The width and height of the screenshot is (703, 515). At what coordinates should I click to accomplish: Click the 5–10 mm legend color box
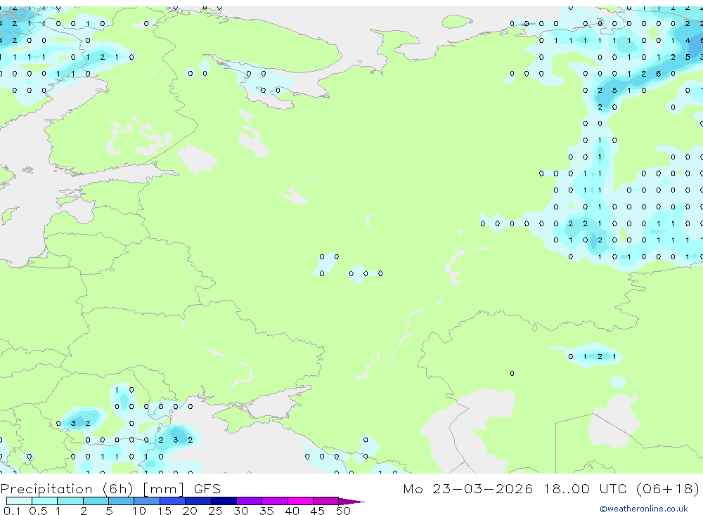click(x=122, y=501)
